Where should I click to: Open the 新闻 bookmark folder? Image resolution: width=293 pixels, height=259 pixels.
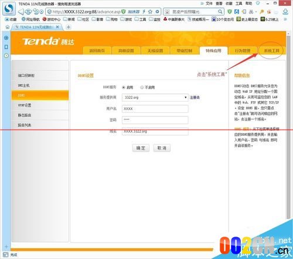pos(69,19)
